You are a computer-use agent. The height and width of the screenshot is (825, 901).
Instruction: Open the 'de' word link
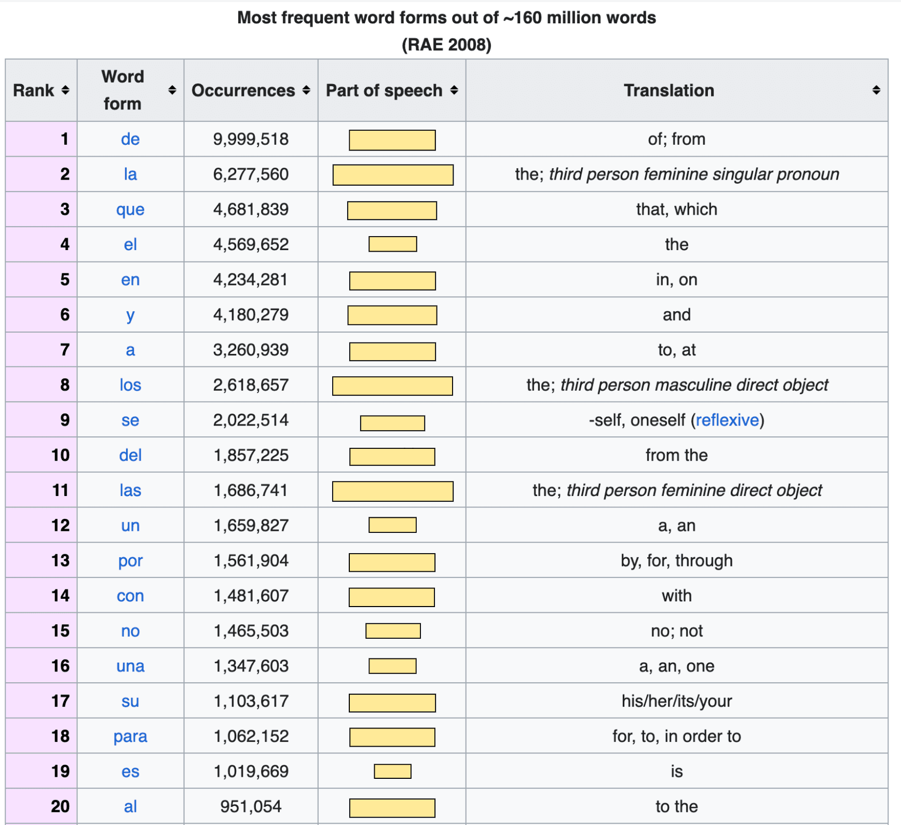130,139
